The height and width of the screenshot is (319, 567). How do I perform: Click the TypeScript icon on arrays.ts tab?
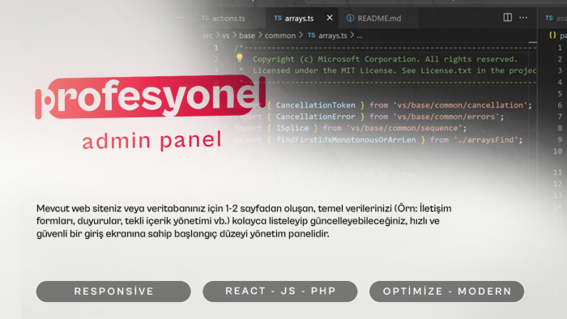coord(278,18)
